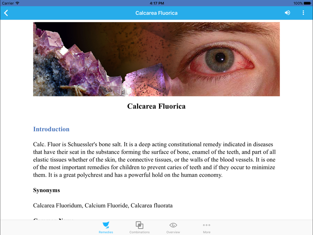This screenshot has width=313, height=235.
Task: Open the Combinations squares icon
Action: [x=139, y=225]
